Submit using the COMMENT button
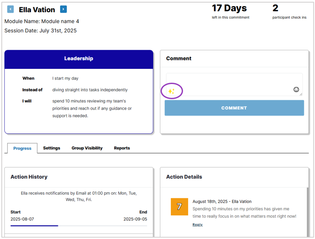Screen dimensions: 315x239 [234, 108]
